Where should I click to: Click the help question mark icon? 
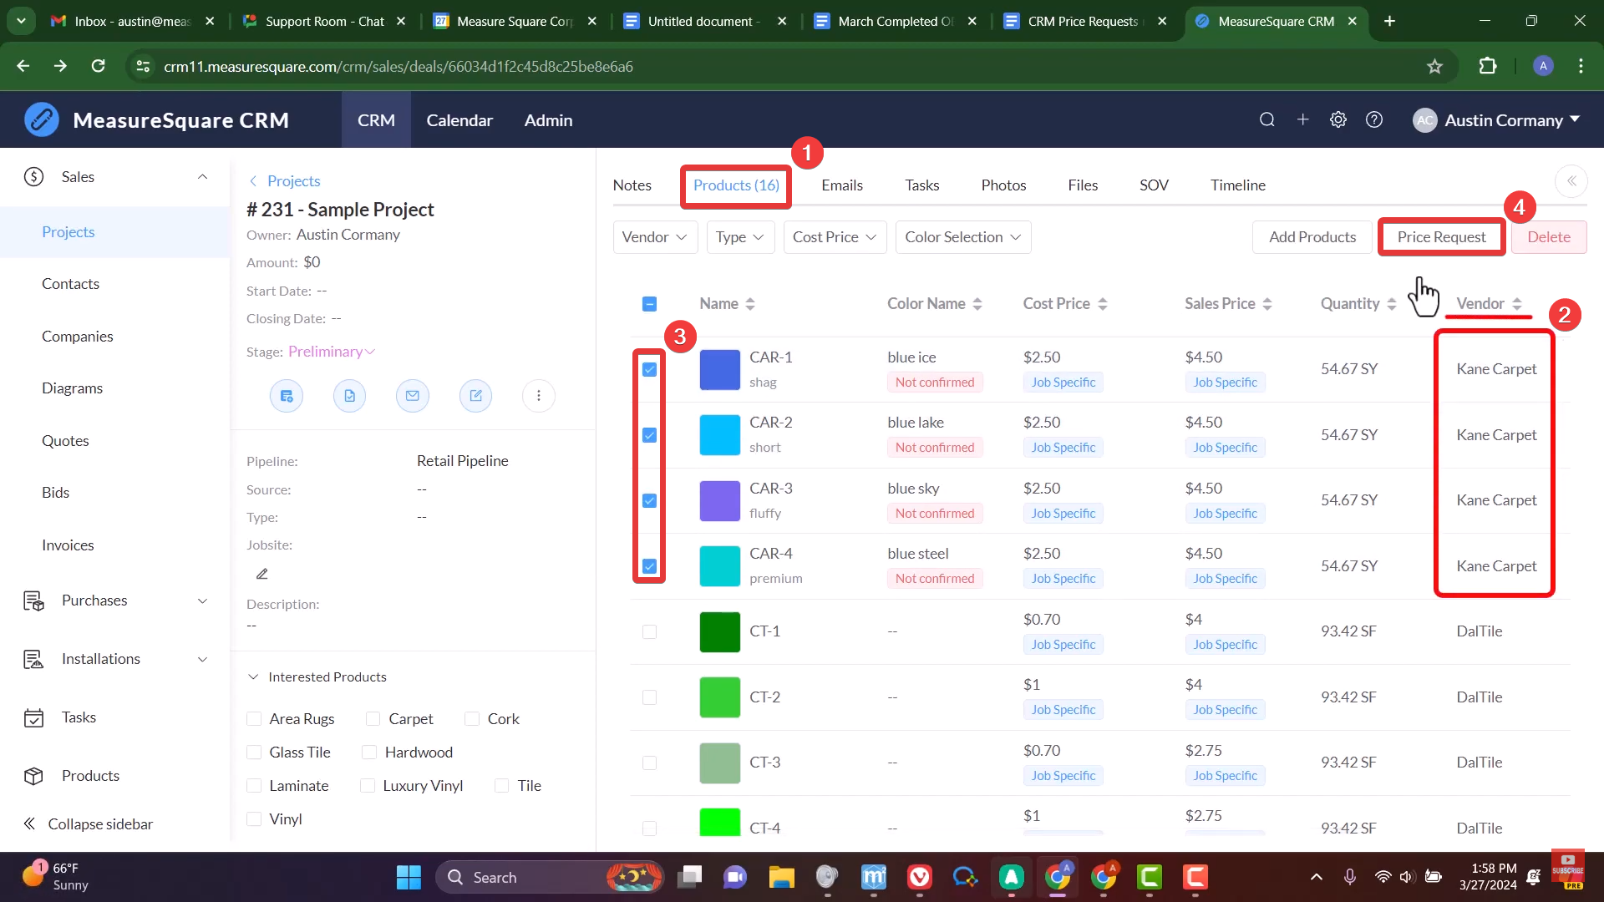(x=1373, y=119)
